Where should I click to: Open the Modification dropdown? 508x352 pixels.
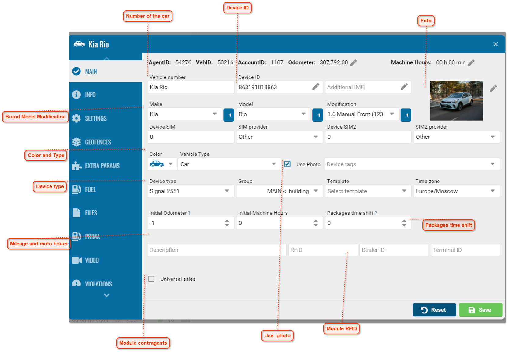point(362,114)
